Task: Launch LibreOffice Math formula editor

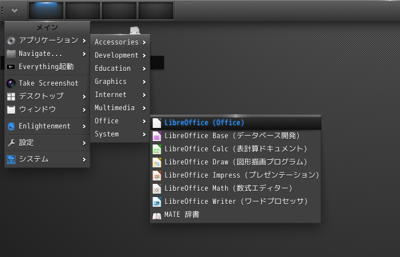Action: coord(235,188)
